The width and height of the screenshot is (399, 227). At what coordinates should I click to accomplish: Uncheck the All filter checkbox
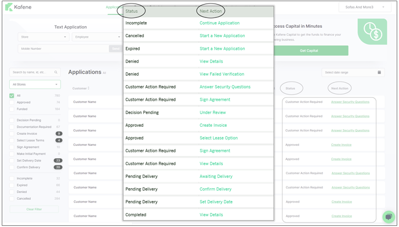[12, 96]
